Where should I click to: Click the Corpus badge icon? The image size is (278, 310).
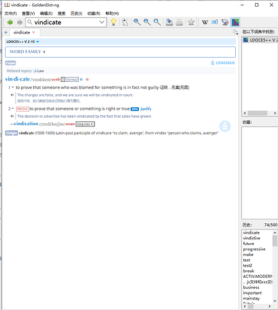pyautogui.click(x=11, y=63)
